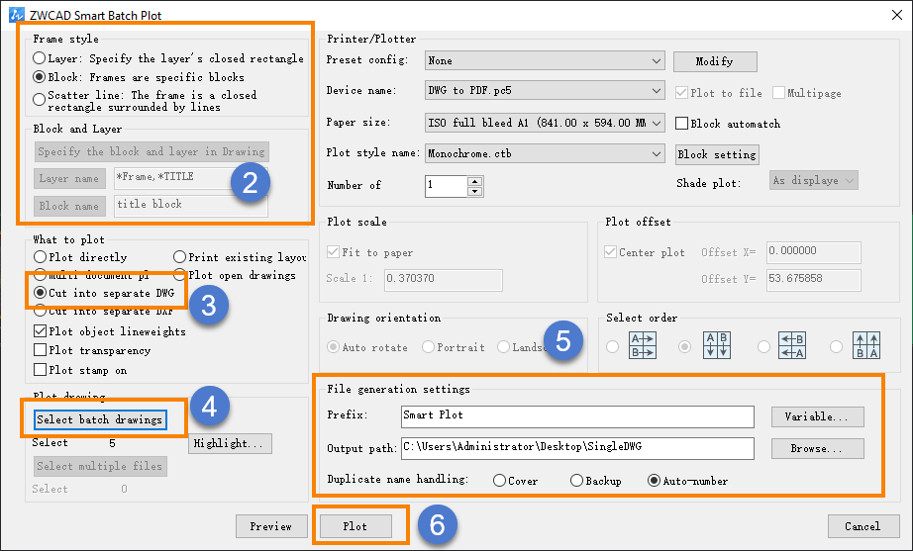Click the Offset Y value field
The width and height of the screenshot is (913, 551).
coord(813,280)
